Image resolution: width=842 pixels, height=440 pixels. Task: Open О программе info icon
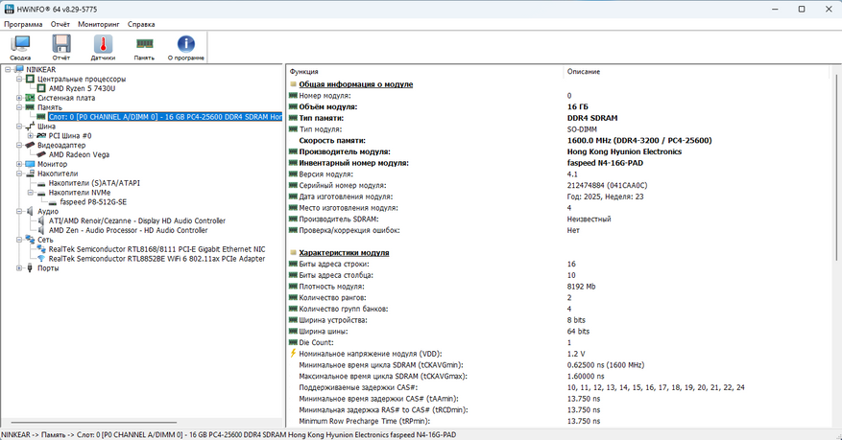[x=185, y=47]
